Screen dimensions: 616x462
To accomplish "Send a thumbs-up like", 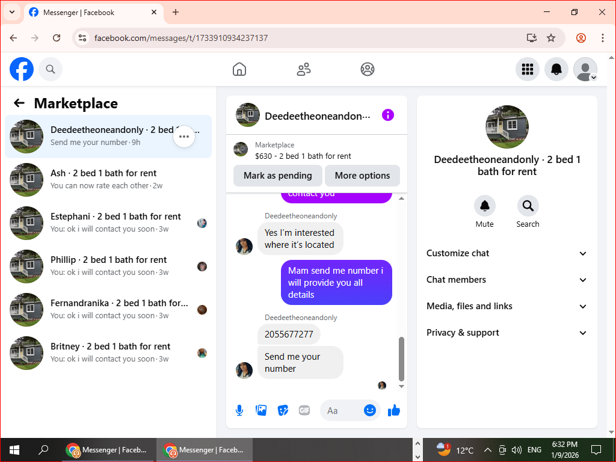I will tap(393, 410).
